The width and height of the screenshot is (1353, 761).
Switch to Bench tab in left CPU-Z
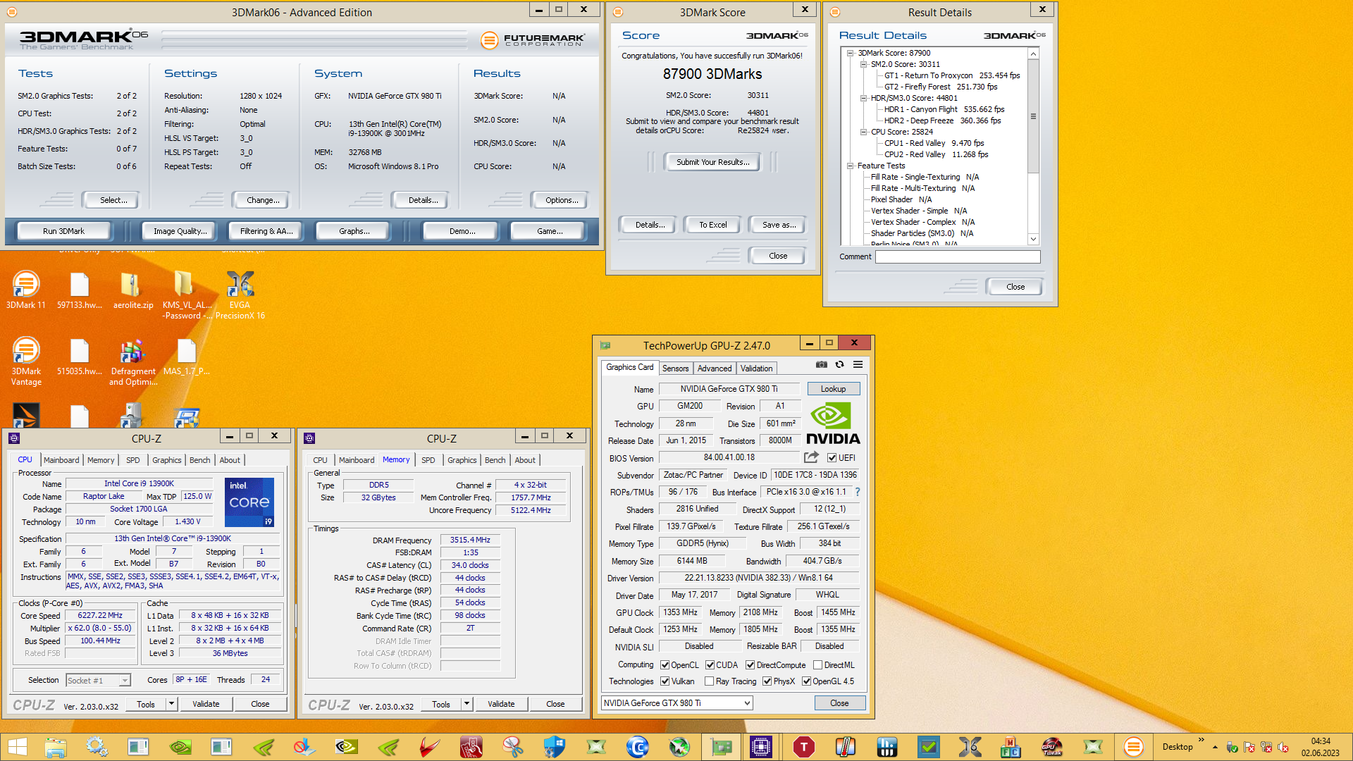[199, 459]
